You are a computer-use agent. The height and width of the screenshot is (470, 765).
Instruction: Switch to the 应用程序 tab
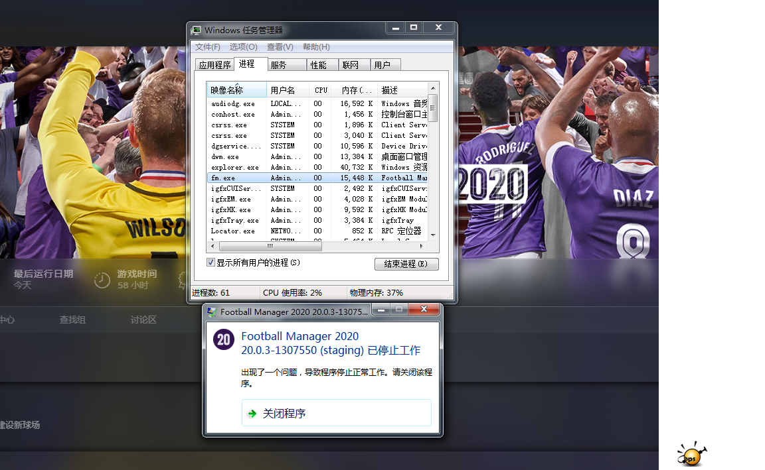coord(214,65)
